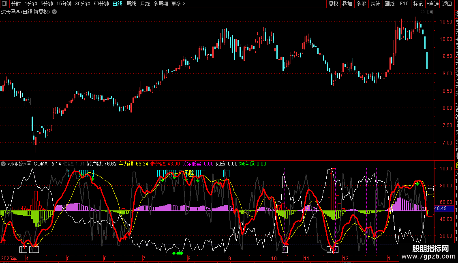This screenshot has width=458, height=263.
Task: Open the 复权 adjustment options
Action: (333, 4)
